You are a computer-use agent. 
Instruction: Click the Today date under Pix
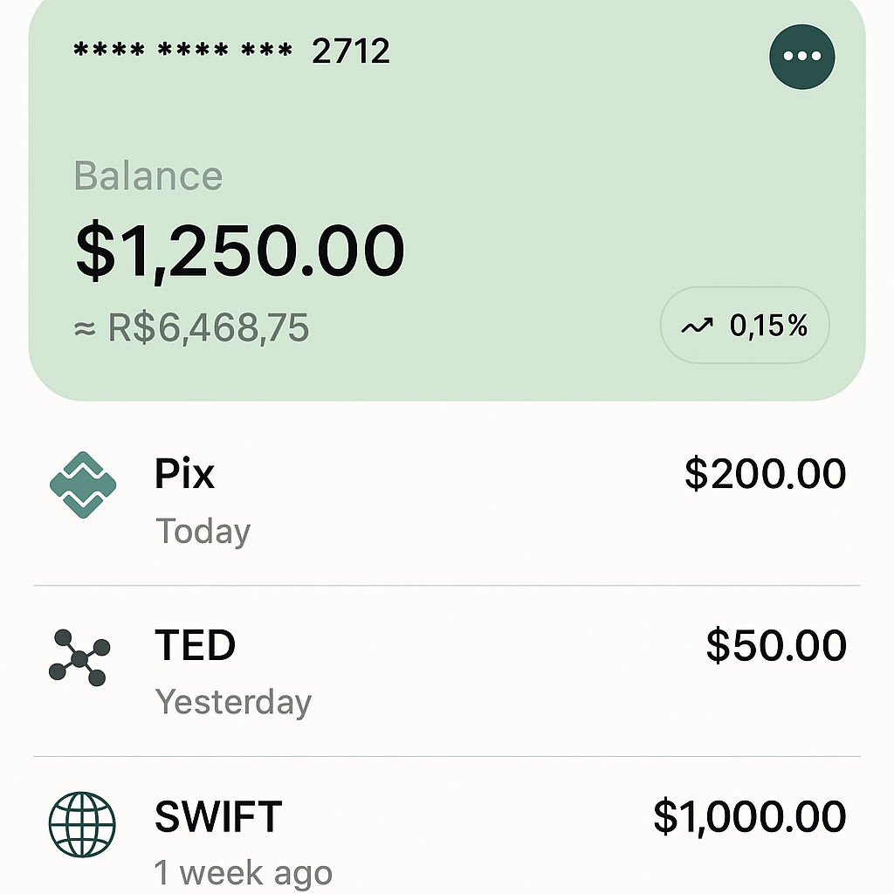point(203,531)
